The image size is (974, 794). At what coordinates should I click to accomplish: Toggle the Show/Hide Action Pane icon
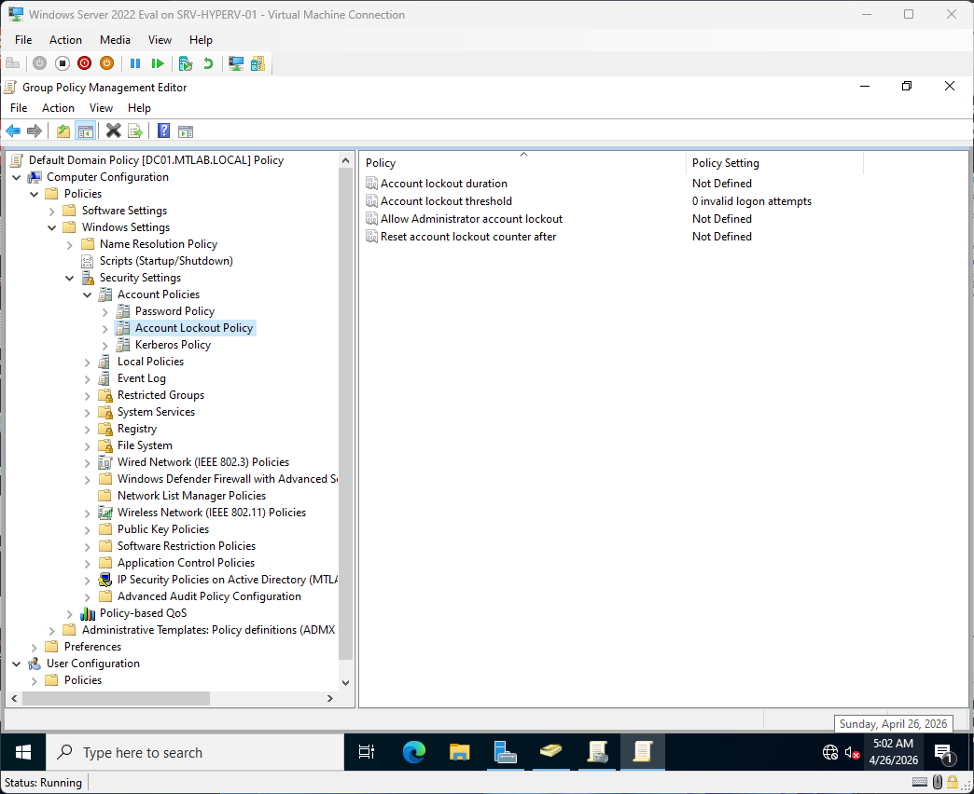pyautogui.click(x=186, y=130)
